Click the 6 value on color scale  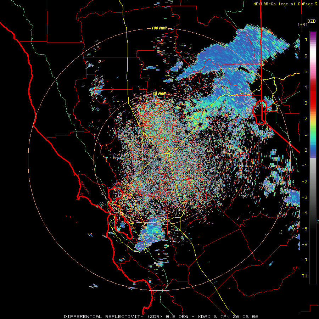(306, 56)
